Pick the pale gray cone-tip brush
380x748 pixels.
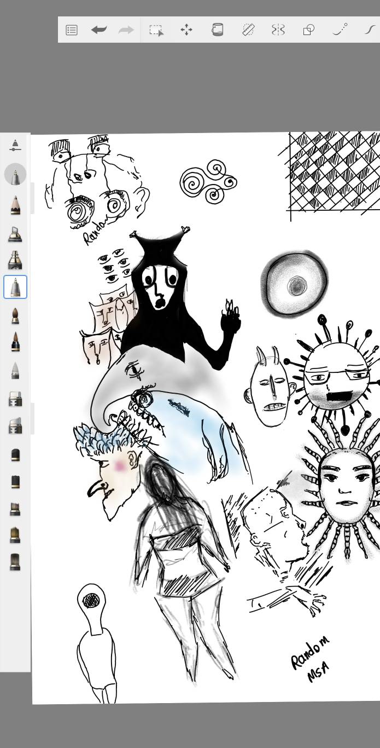point(15,371)
